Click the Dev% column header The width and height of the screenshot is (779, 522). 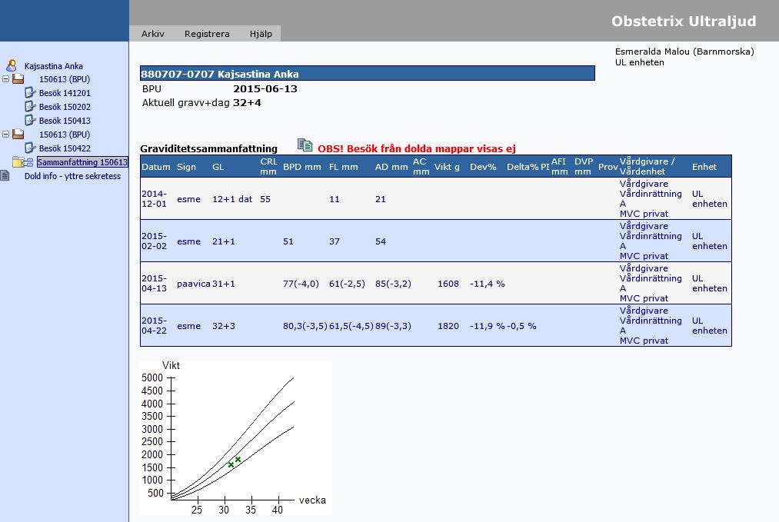(484, 167)
